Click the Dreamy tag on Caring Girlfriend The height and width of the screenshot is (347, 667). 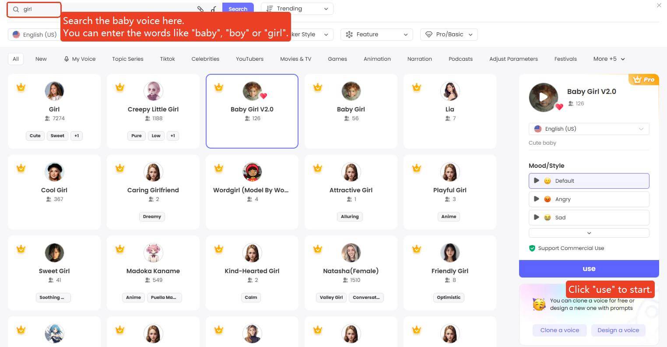(x=152, y=217)
